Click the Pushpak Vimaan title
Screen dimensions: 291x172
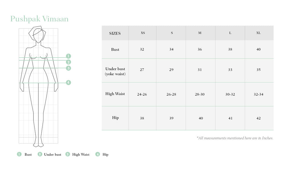coord(39,19)
